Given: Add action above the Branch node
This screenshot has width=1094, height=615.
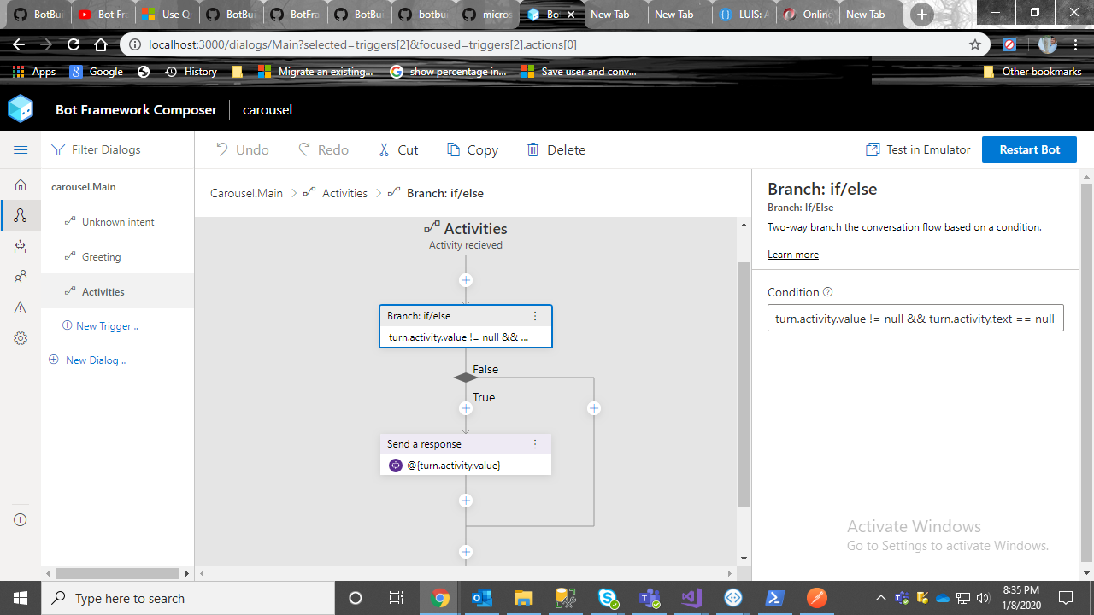Looking at the screenshot, I should pos(466,280).
